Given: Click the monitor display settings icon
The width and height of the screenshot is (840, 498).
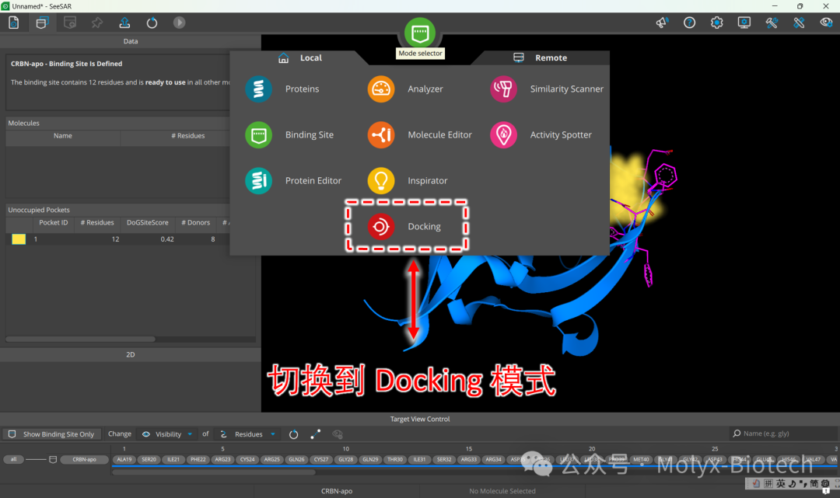Looking at the screenshot, I should [744, 23].
